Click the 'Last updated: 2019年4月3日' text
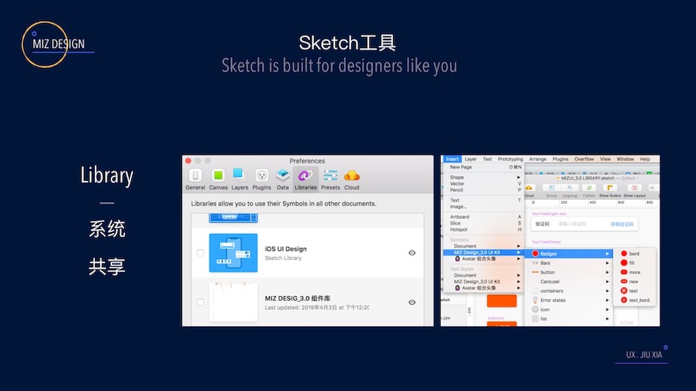The image size is (696, 391). (x=317, y=307)
